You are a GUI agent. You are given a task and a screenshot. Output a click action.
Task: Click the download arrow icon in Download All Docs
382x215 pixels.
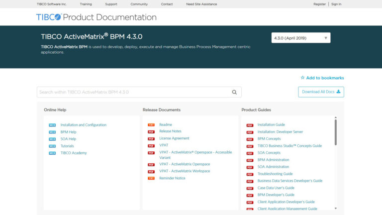pyautogui.click(x=338, y=92)
